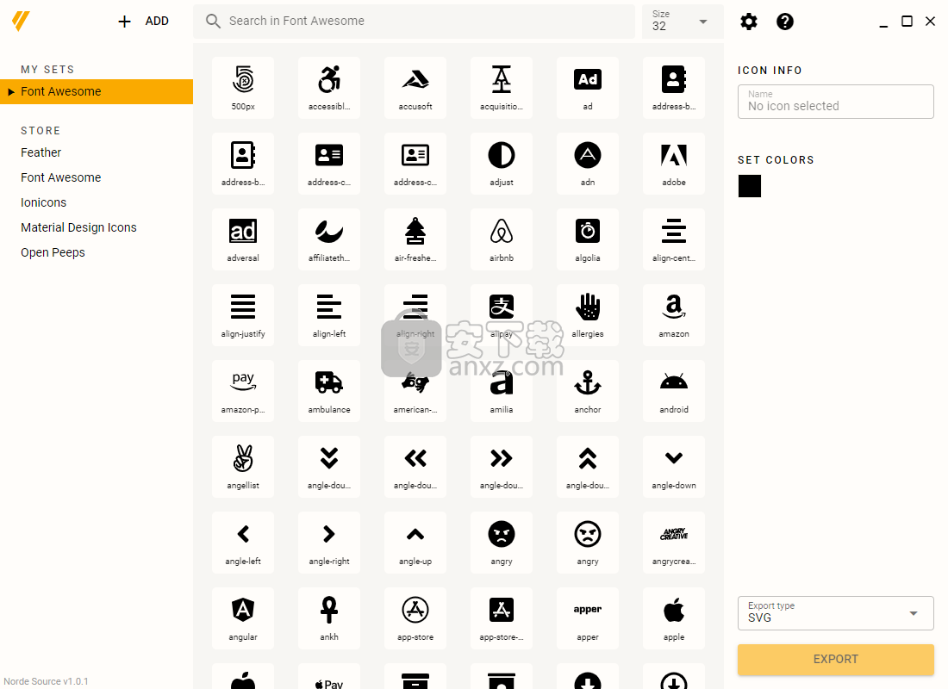Select the angular icon
948x689 pixels.
(243, 618)
